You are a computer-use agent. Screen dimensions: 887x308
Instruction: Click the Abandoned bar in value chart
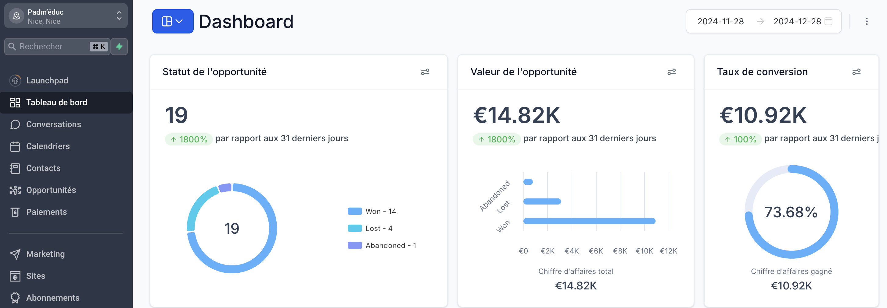tap(528, 182)
